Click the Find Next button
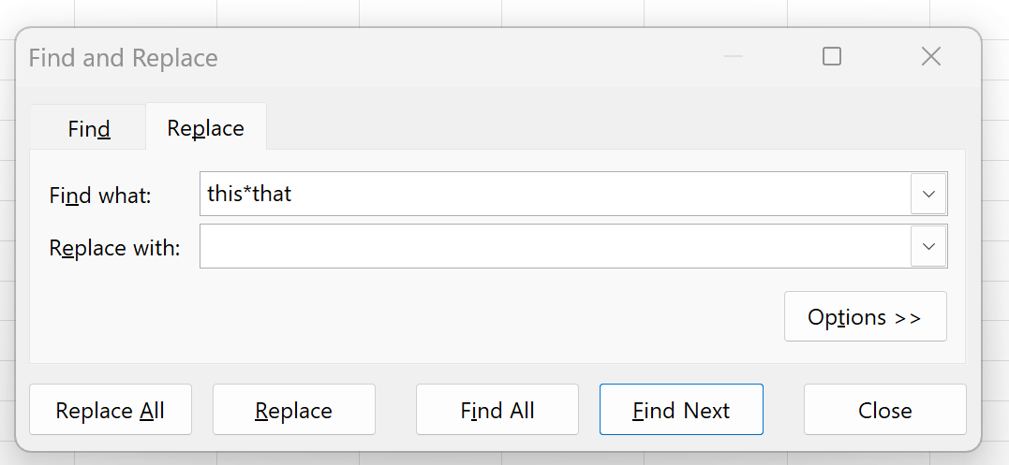This screenshot has width=1009, height=465. pos(681,410)
